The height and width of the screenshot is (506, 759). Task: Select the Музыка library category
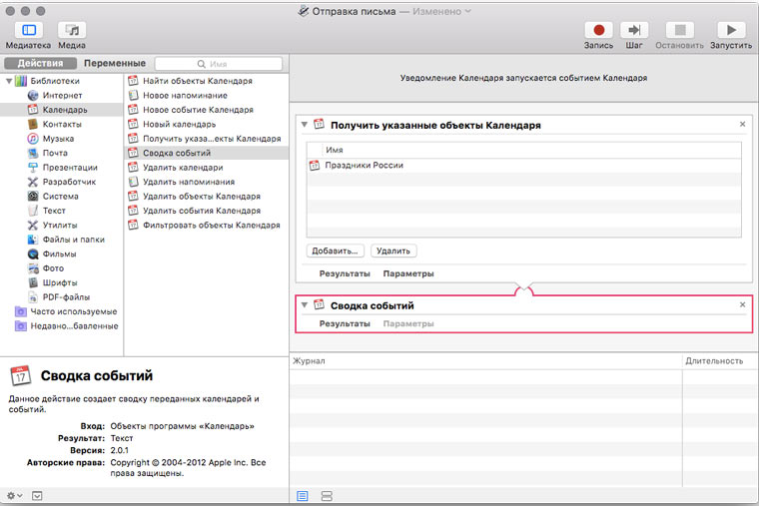coord(58,139)
